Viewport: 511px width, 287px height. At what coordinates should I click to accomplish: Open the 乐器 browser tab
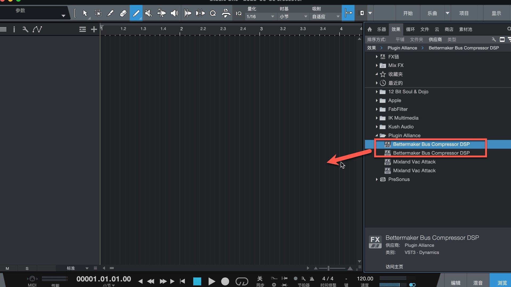(x=381, y=29)
